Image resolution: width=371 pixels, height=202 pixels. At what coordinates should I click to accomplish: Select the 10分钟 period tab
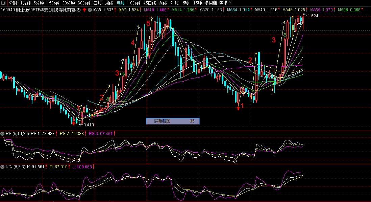pos(134,3)
